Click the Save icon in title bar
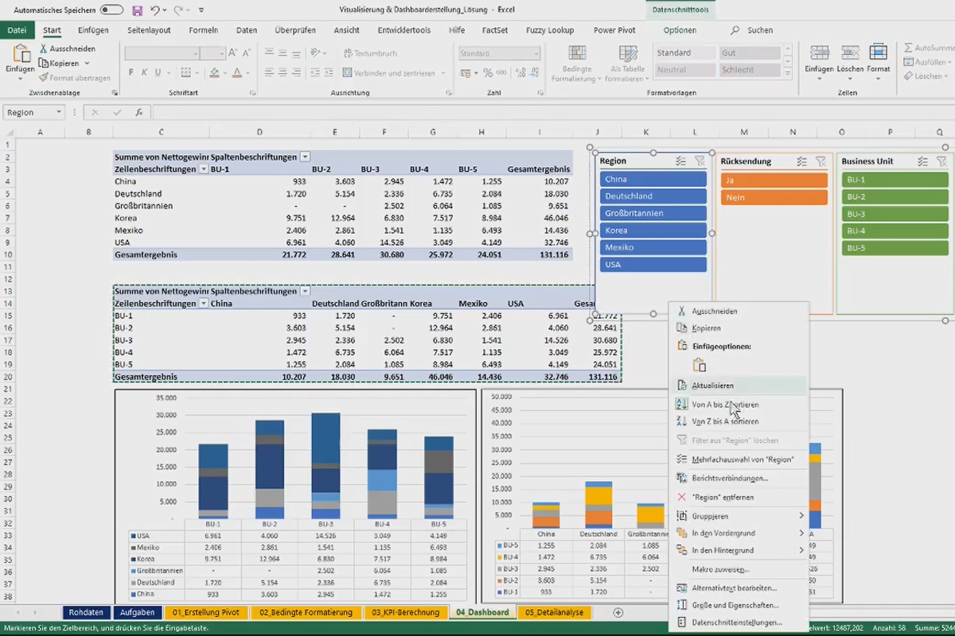This screenshot has height=636, width=955. point(137,10)
